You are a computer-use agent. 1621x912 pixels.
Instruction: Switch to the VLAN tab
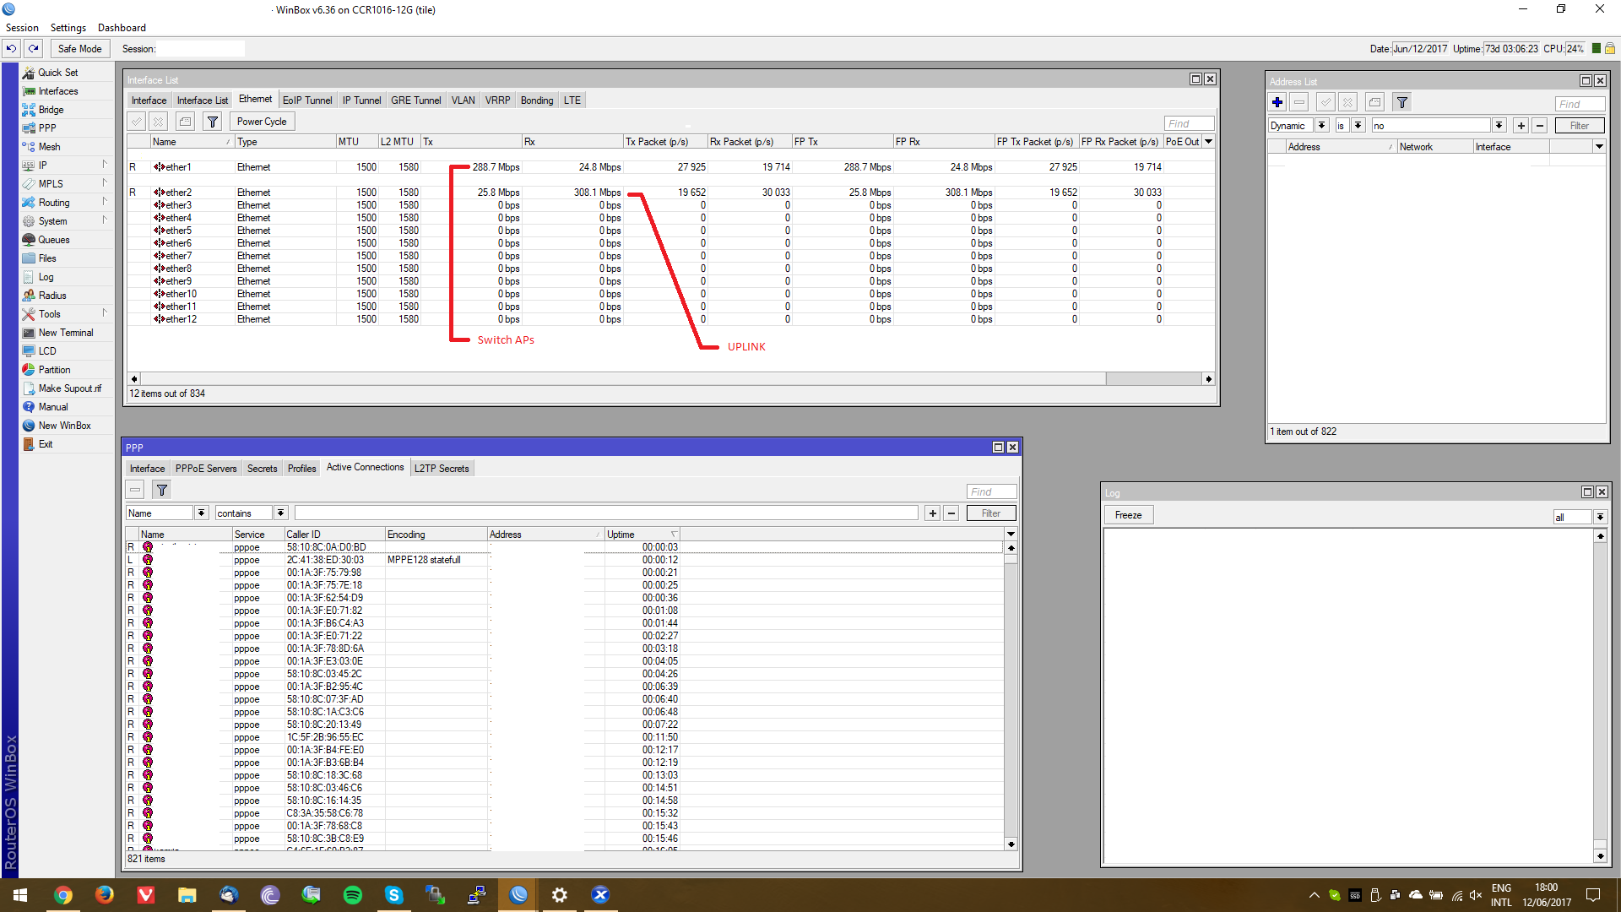[463, 100]
